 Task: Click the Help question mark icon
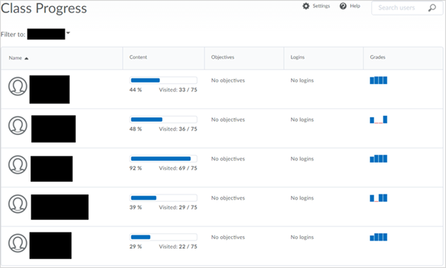click(x=343, y=6)
